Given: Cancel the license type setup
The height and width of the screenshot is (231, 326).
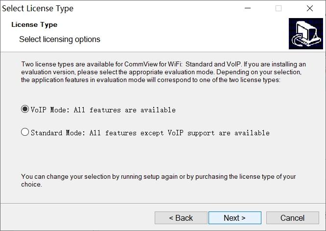Looking at the screenshot, I should click(292, 218).
